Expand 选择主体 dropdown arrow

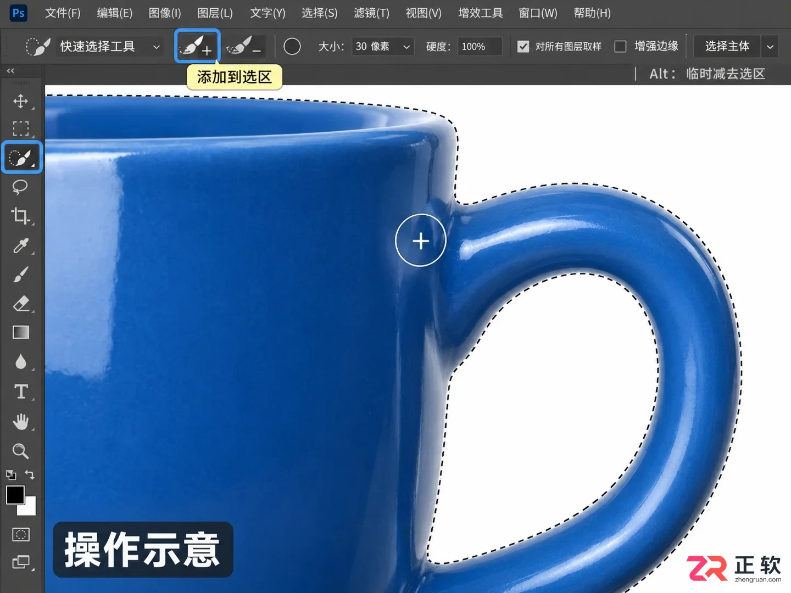click(x=770, y=47)
